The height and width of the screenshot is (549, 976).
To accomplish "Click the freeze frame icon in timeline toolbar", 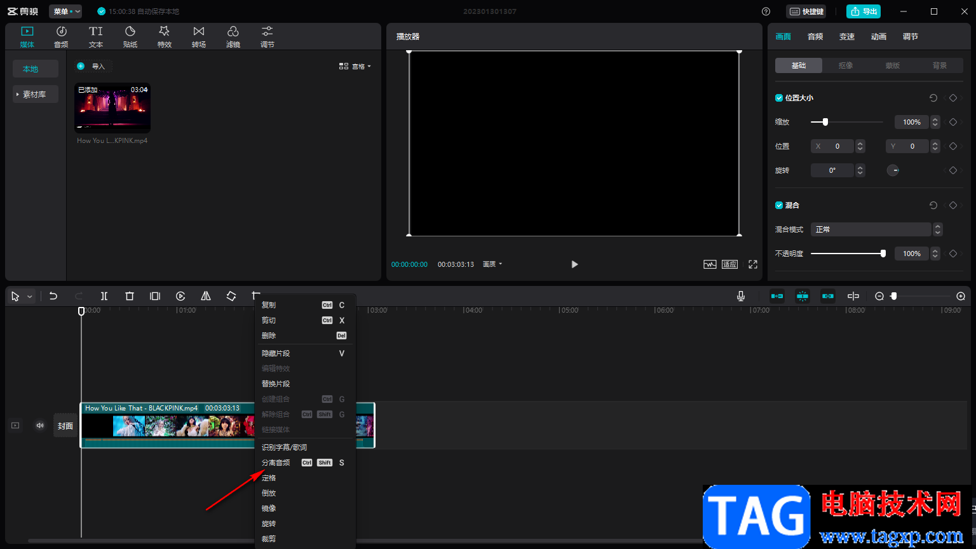I will click(x=155, y=296).
